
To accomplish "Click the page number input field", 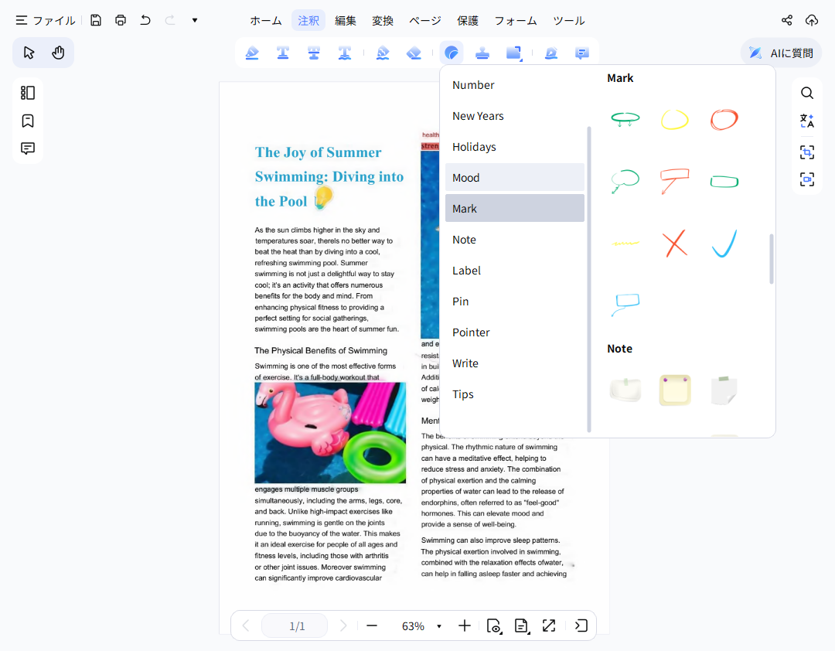I will tap(295, 626).
